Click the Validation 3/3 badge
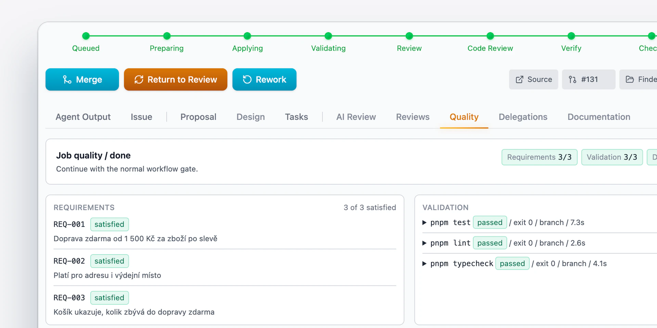 (x=612, y=157)
